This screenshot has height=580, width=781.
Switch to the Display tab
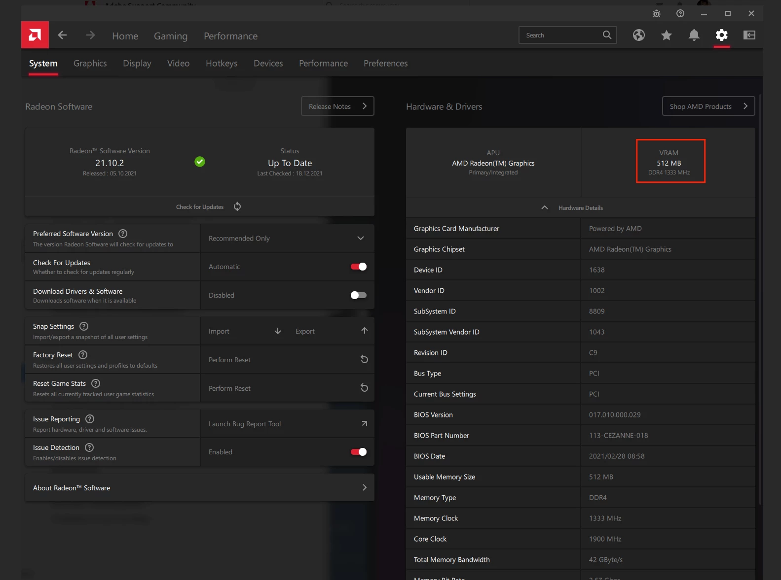137,64
